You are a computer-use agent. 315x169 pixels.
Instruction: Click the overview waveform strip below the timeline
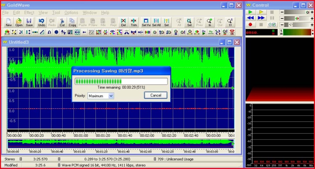(x=121, y=144)
